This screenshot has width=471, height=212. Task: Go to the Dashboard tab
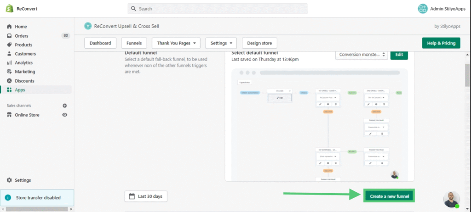point(100,43)
